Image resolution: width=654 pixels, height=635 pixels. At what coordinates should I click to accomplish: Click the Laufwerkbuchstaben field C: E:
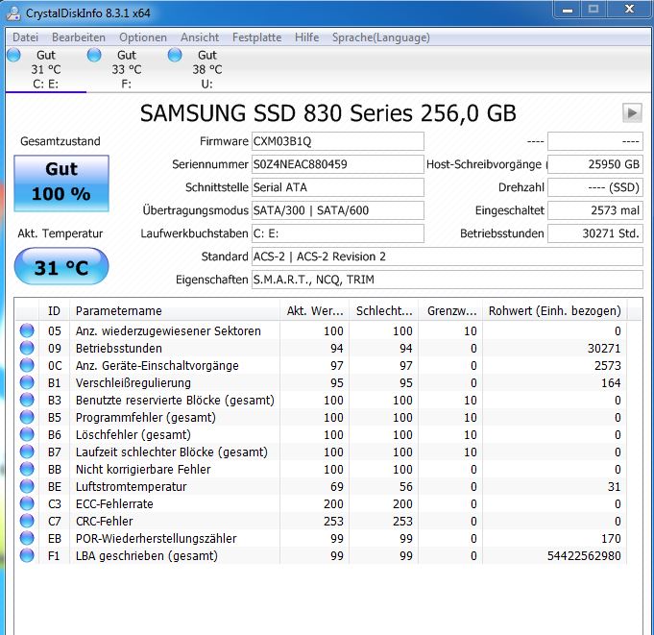[x=338, y=233]
